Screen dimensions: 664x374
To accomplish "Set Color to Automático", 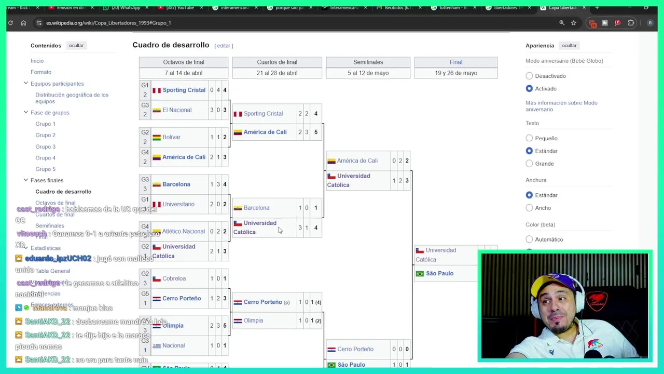I will click(x=529, y=239).
